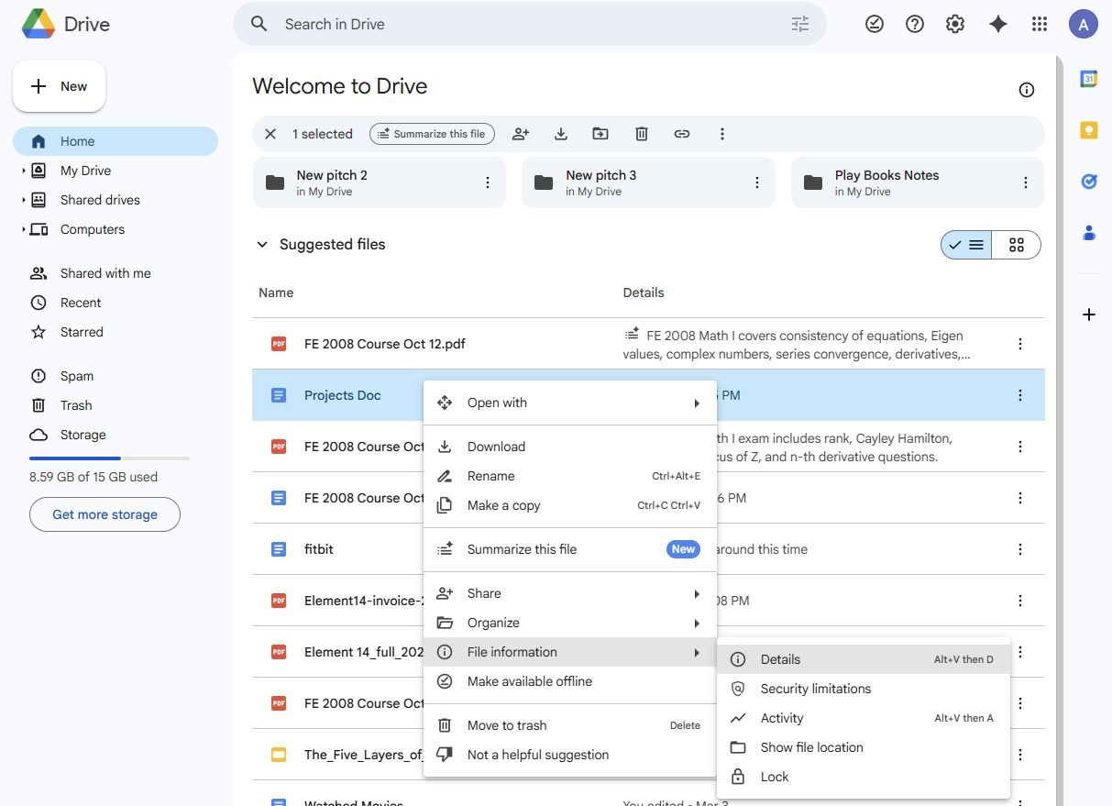Clear selection with the X icon
Image resolution: width=1112 pixels, height=806 pixels.
point(270,134)
